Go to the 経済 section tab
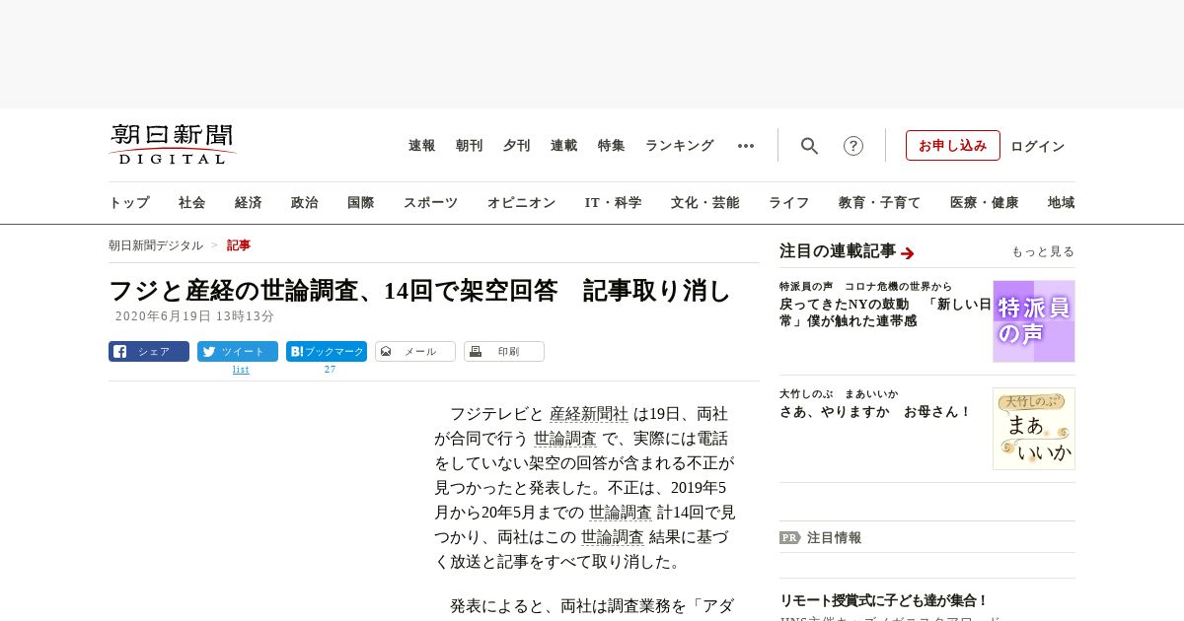 coord(249,203)
